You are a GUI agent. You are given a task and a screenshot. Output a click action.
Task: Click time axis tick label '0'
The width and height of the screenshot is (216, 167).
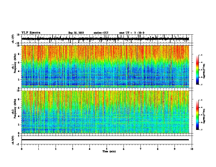(22, 149)
